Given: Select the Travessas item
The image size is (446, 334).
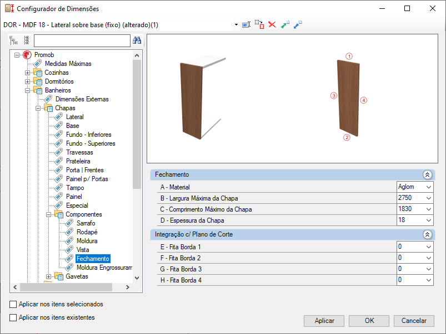Looking at the screenshot, I should click(79, 152).
